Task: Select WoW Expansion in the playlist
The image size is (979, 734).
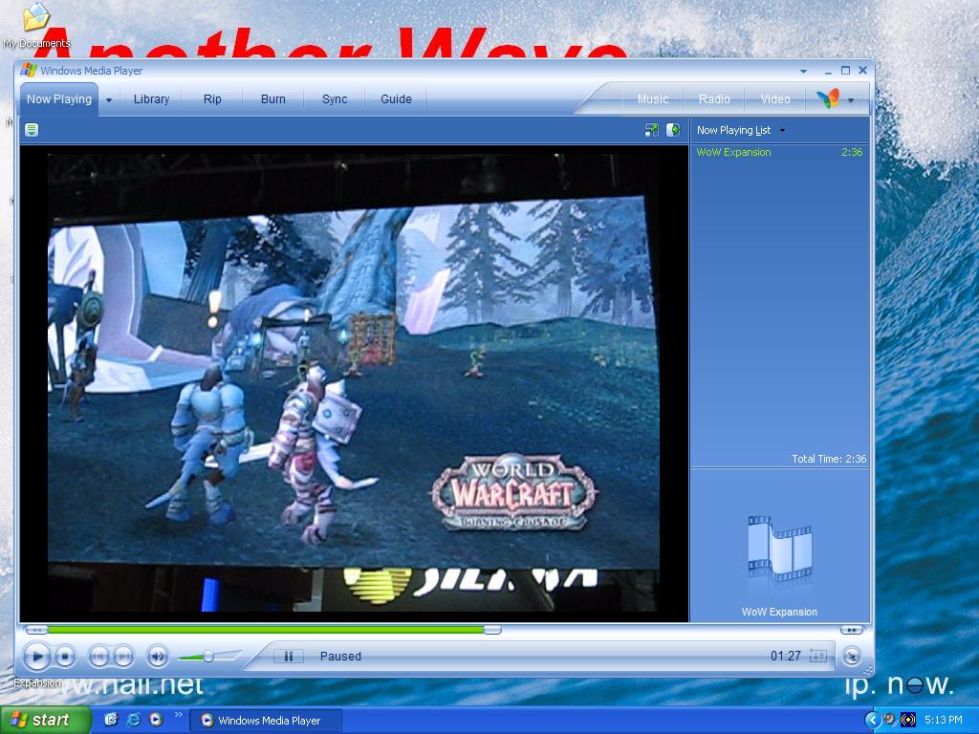Action: (733, 153)
